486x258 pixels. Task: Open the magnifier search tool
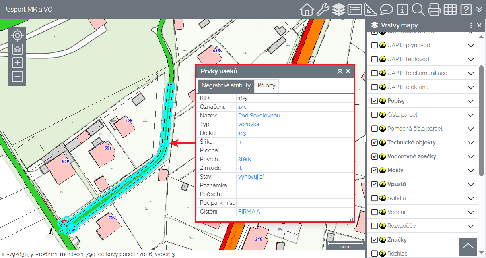pos(418,9)
